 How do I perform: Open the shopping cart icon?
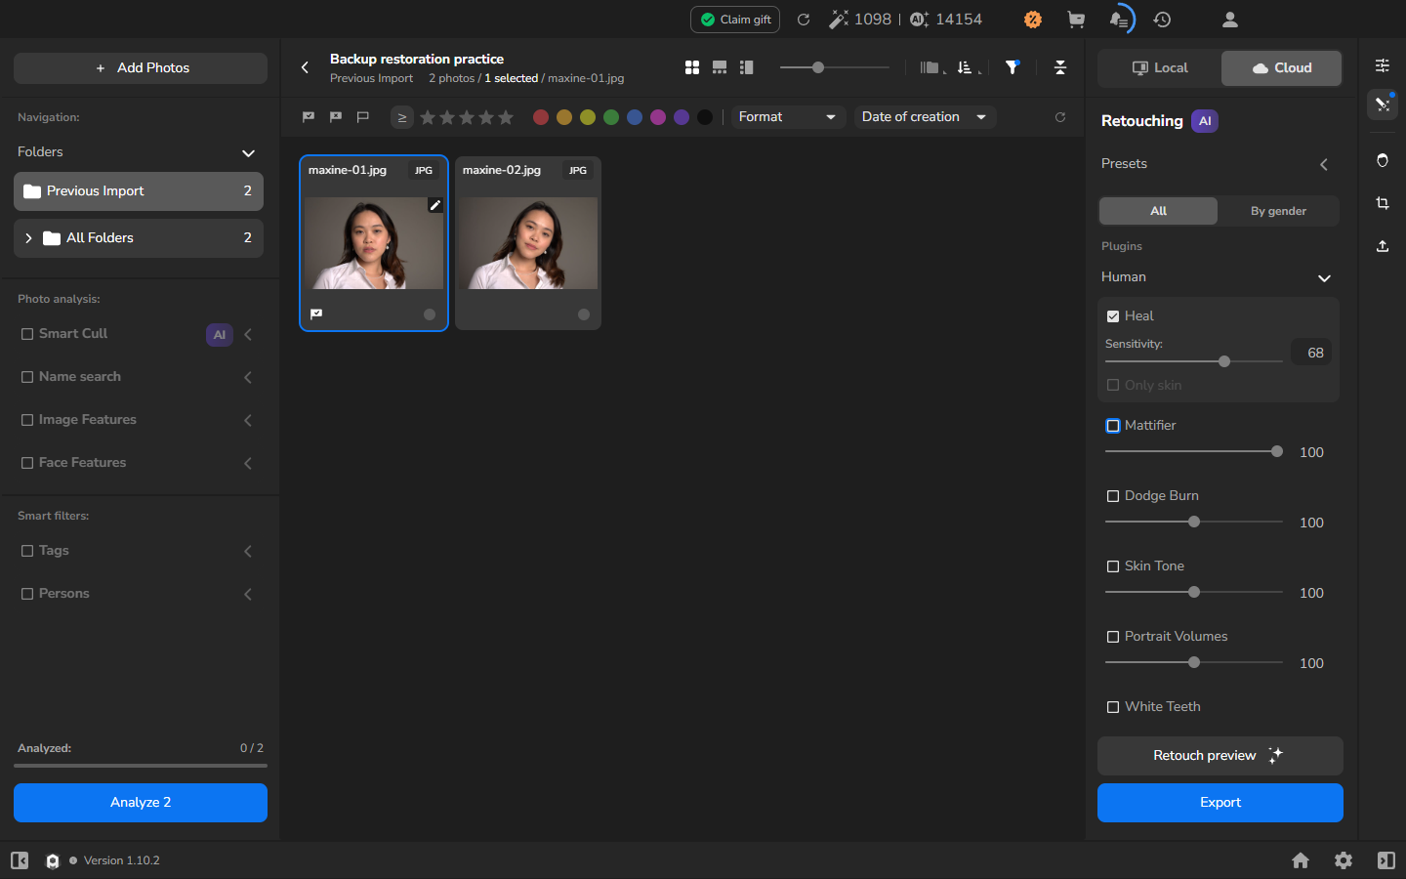pos(1076,20)
